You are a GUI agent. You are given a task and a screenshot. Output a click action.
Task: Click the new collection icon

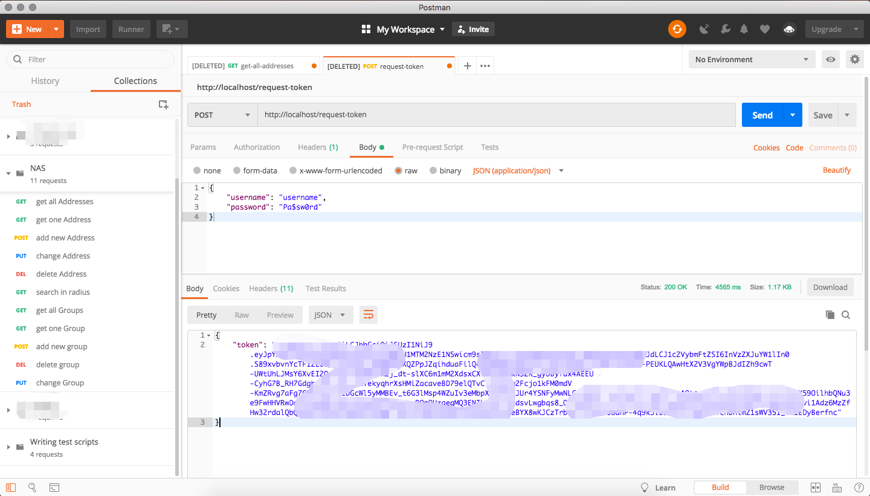pos(163,105)
